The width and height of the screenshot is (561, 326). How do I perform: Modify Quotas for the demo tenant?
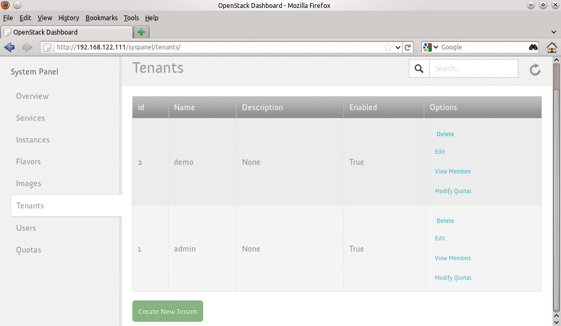(x=453, y=191)
